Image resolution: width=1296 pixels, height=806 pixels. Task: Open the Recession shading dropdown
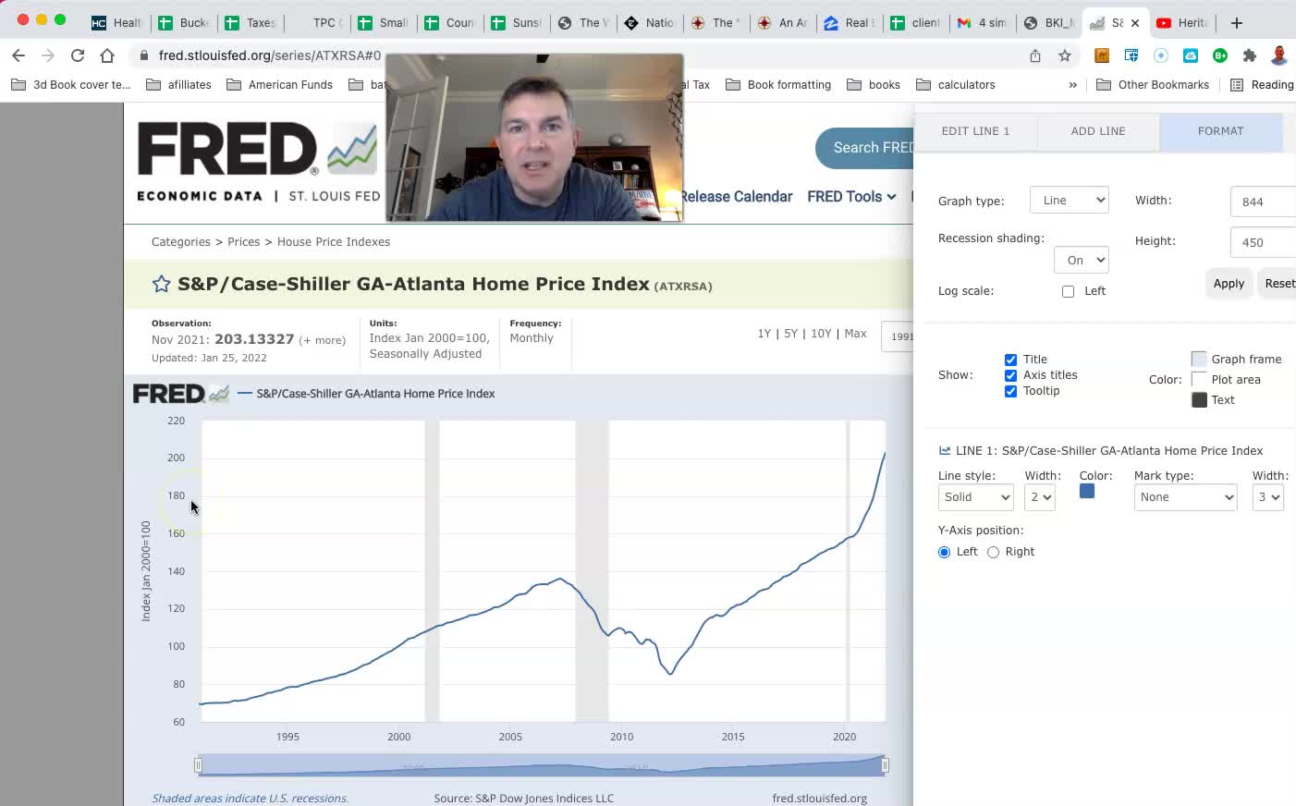tap(1081, 261)
